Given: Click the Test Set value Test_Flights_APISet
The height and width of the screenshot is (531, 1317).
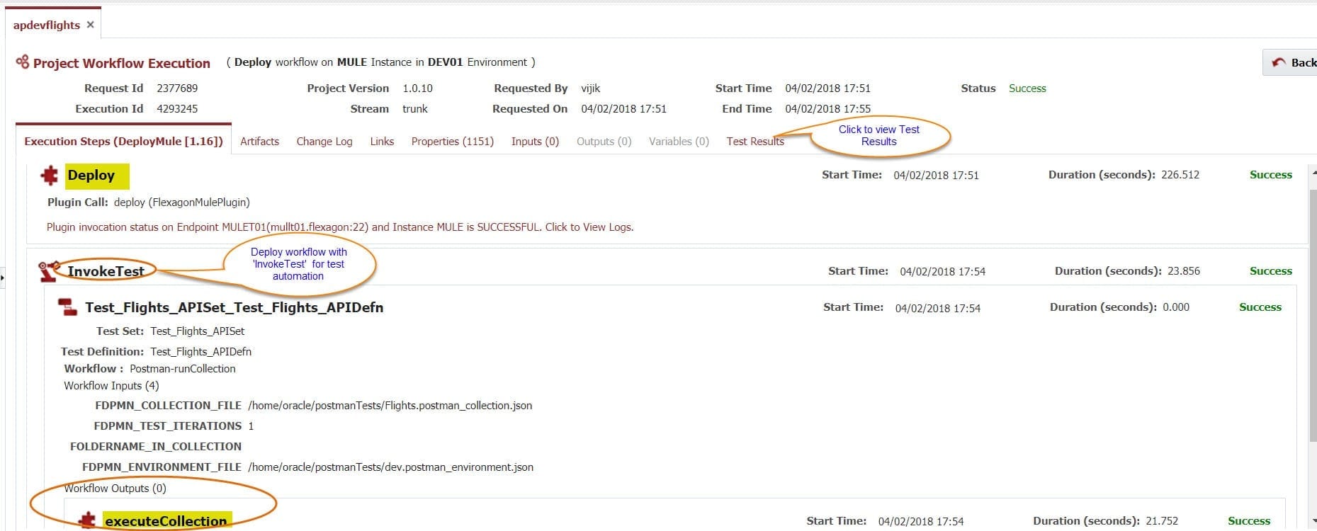Looking at the screenshot, I should pos(198,331).
